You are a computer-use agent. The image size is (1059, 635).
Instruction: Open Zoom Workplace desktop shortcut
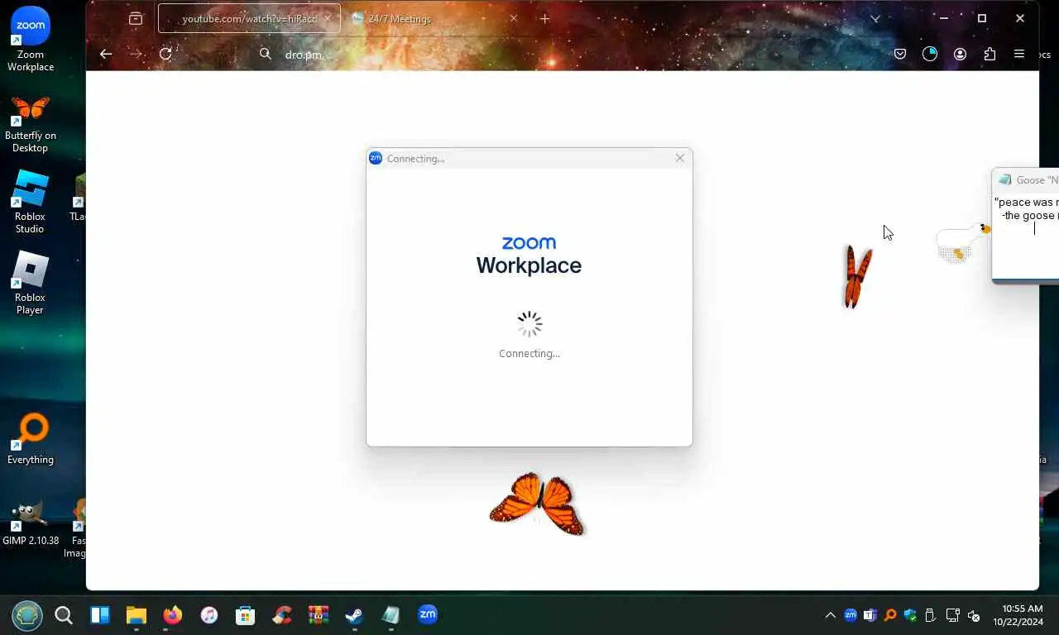(x=31, y=40)
